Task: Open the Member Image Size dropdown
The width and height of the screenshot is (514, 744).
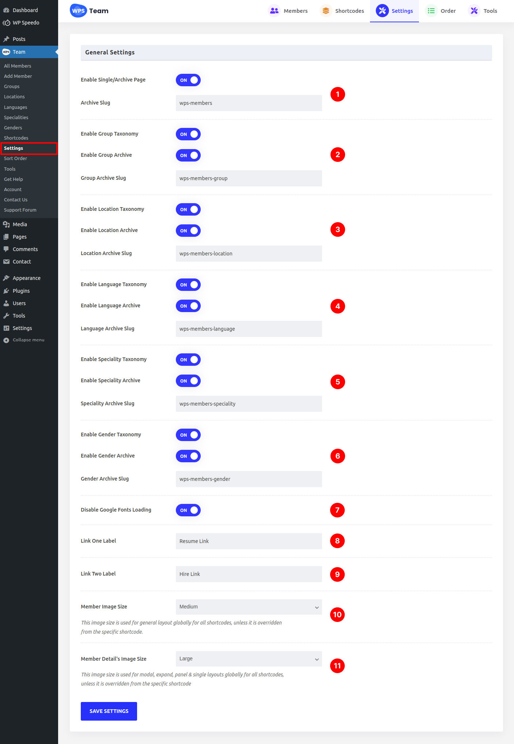Action: tap(249, 607)
